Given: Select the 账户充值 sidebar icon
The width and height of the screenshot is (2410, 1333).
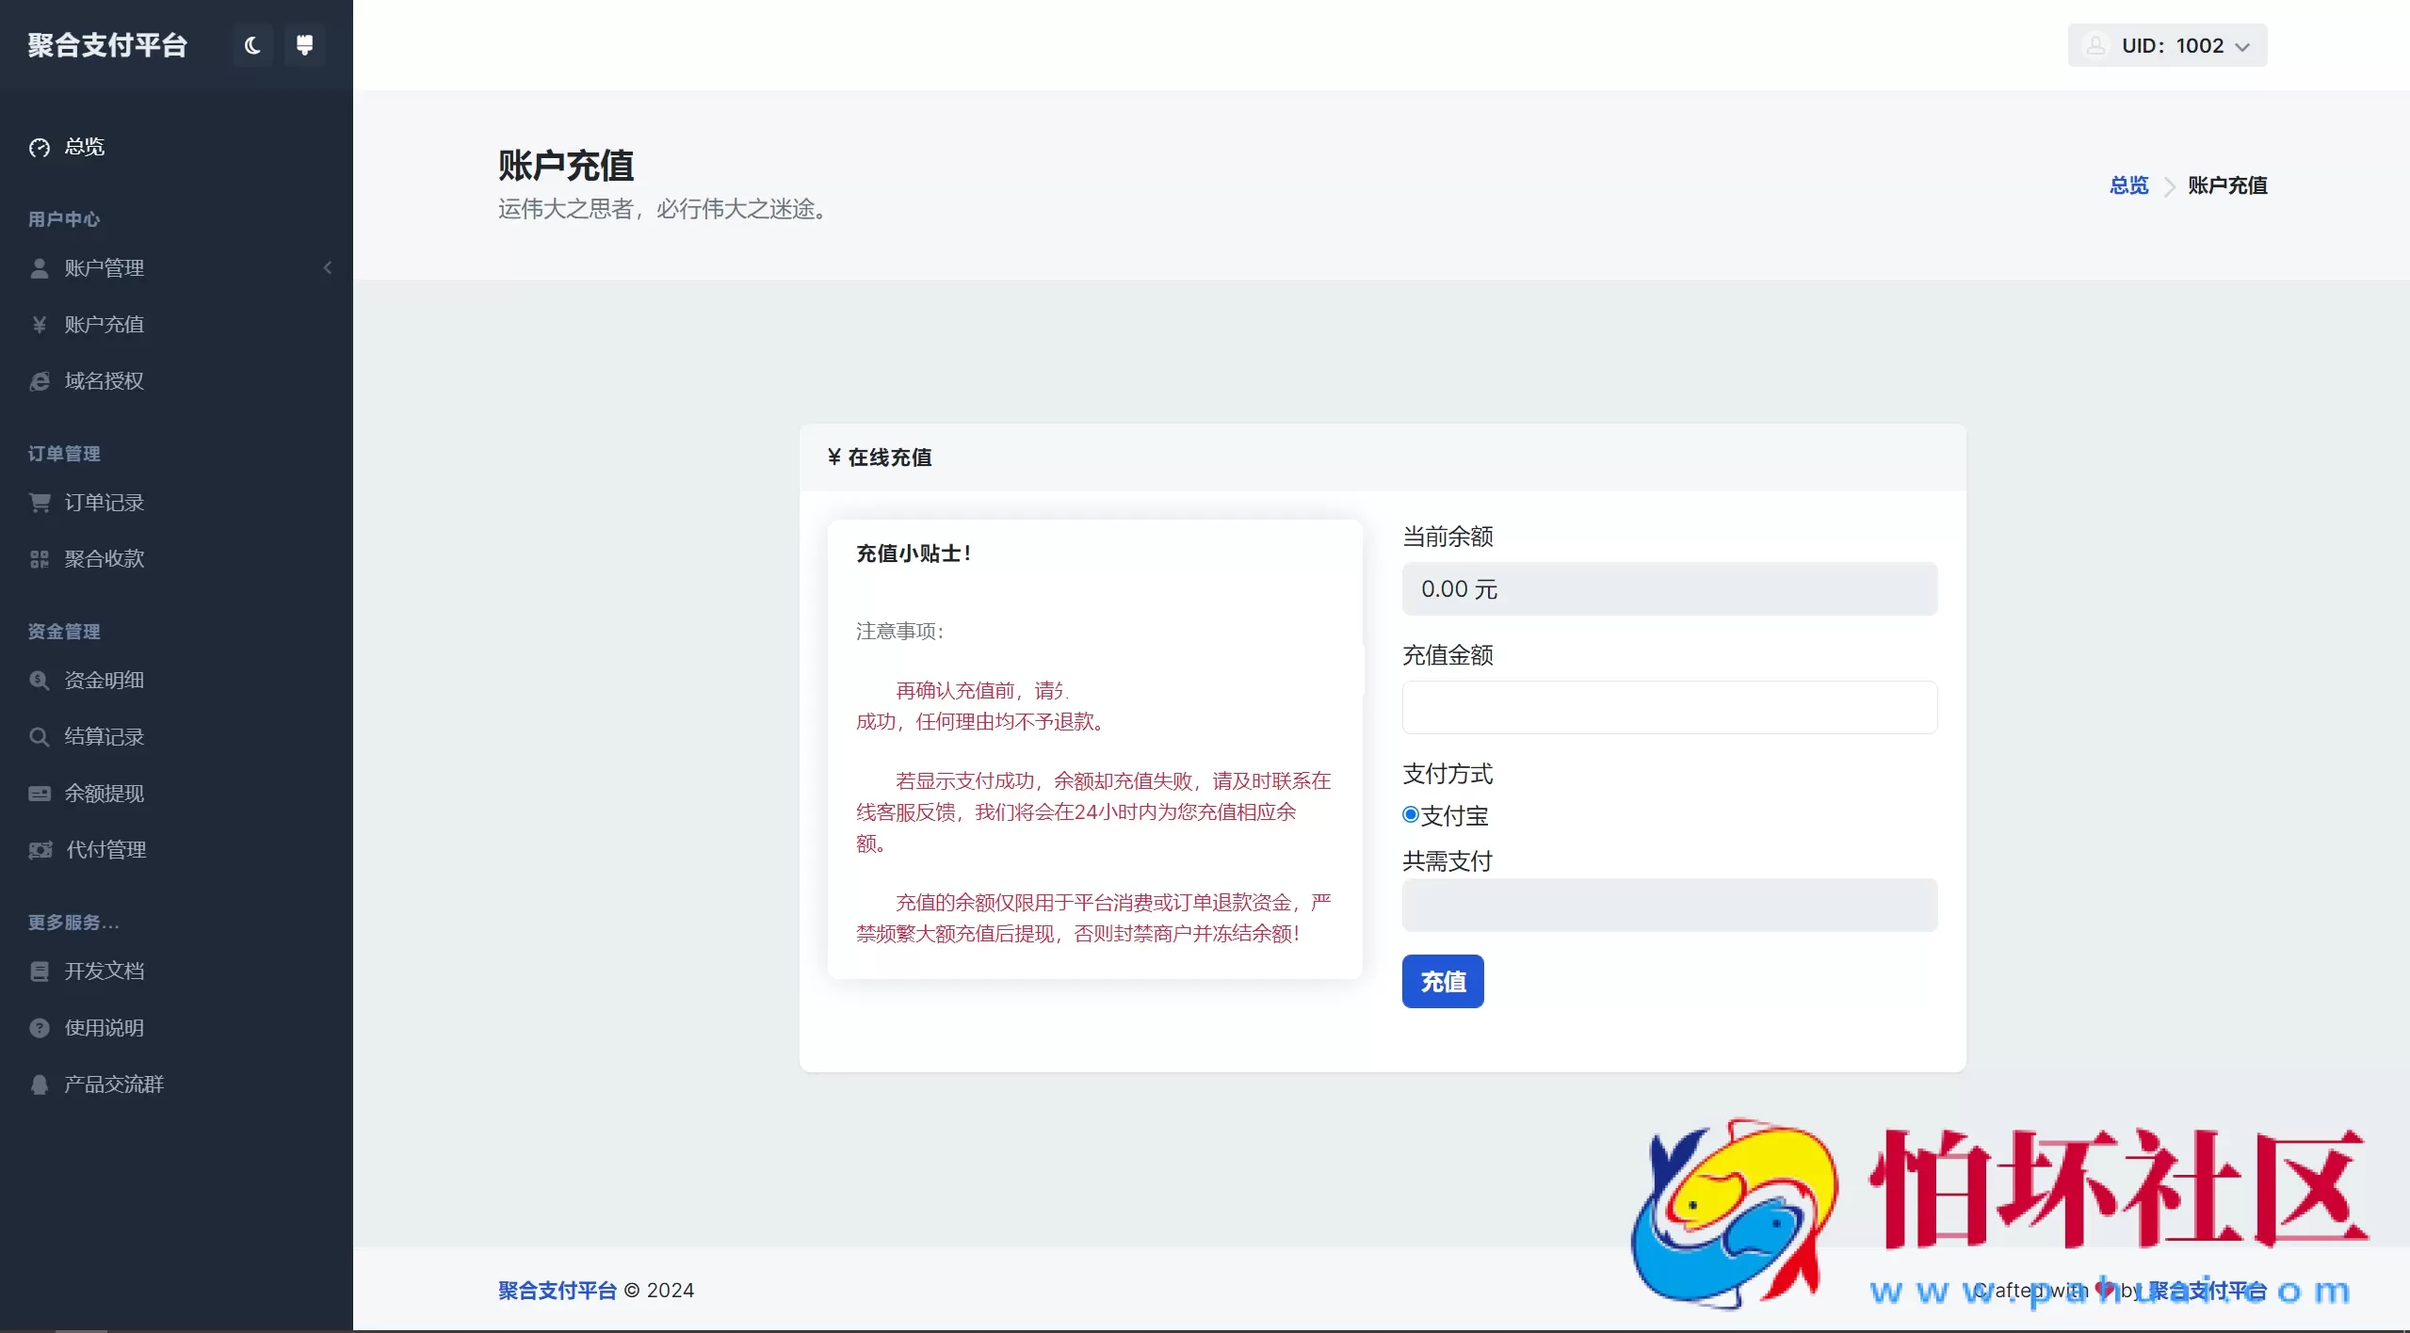Looking at the screenshot, I should pos(39,324).
